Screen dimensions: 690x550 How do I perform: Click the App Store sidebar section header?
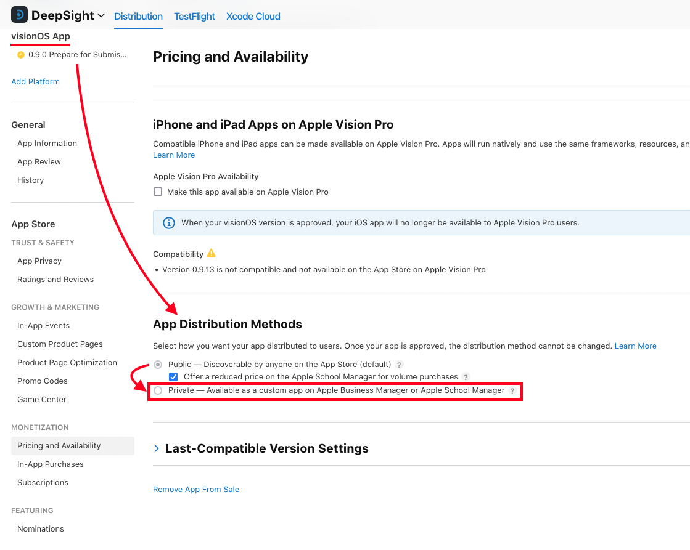coord(33,224)
